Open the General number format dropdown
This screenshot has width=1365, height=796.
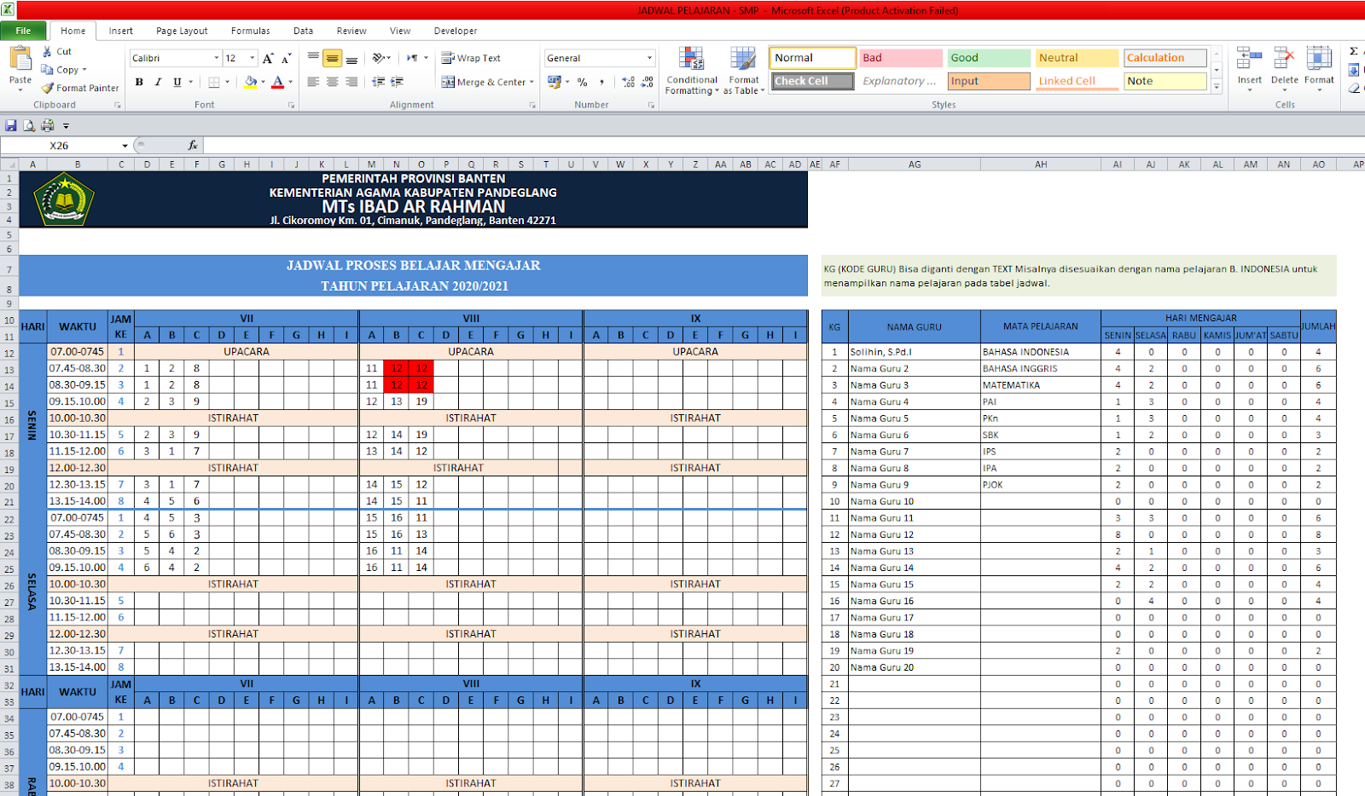(x=649, y=58)
